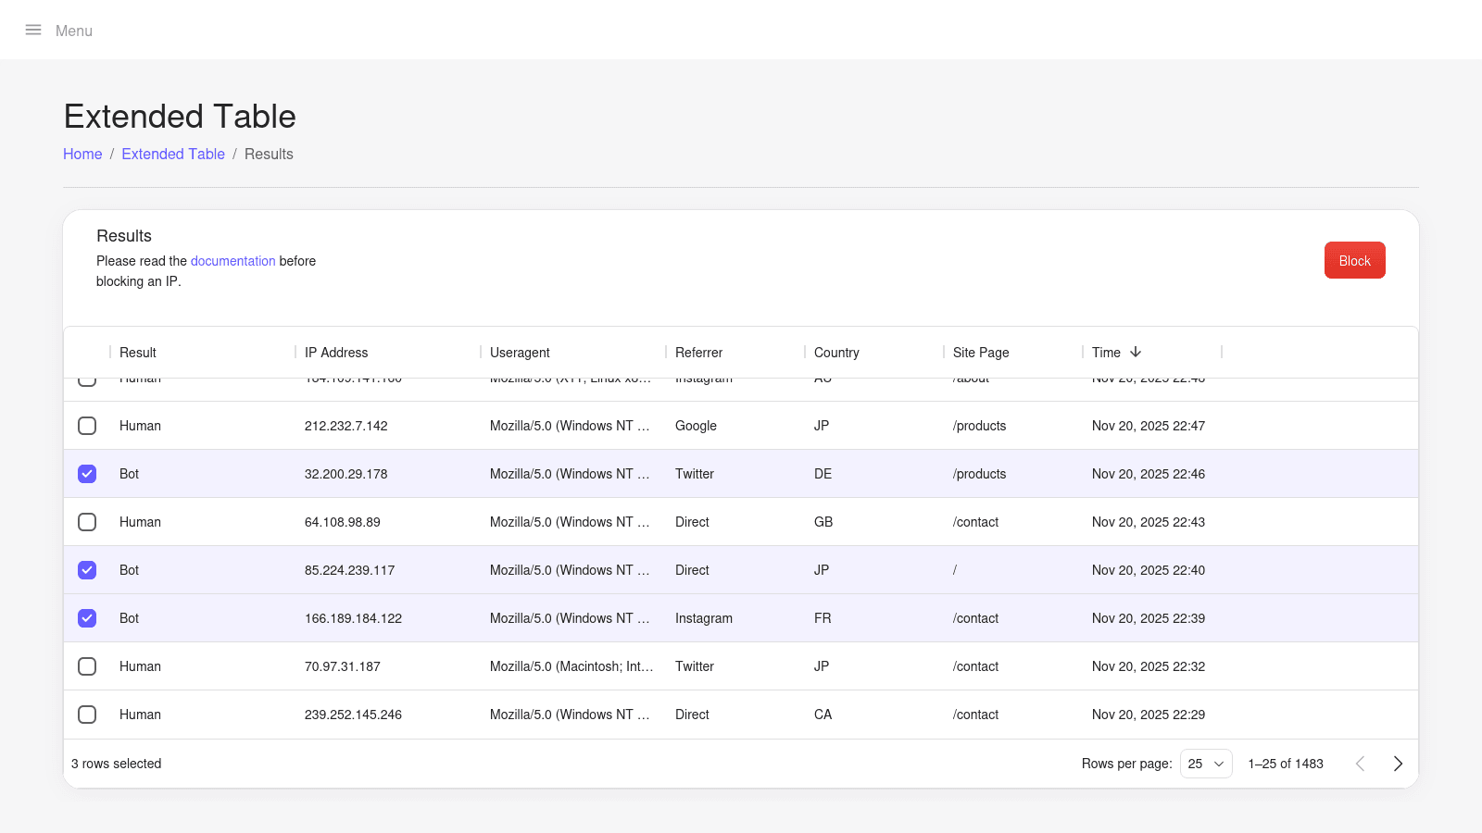Sort by Useragent column header
Viewport: 1482px width, 833px height.
520,353
